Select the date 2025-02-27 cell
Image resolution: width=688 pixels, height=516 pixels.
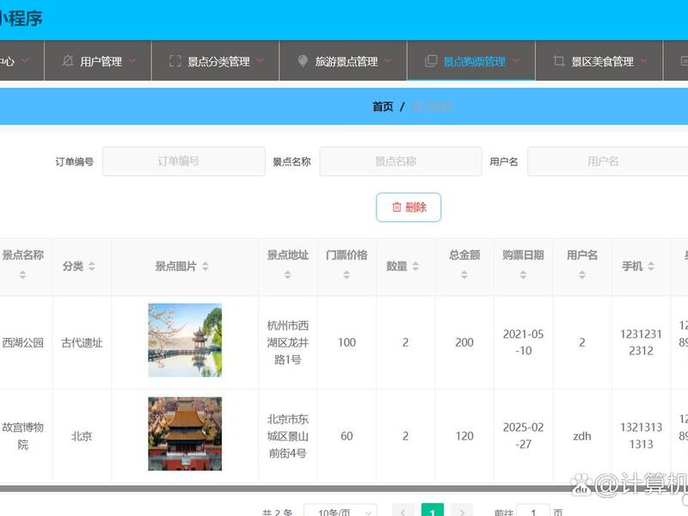click(523, 436)
